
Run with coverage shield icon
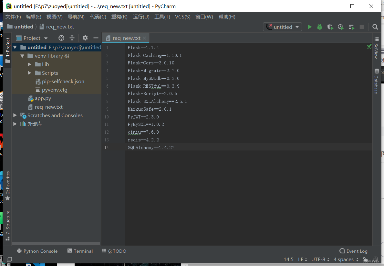tap(330, 27)
